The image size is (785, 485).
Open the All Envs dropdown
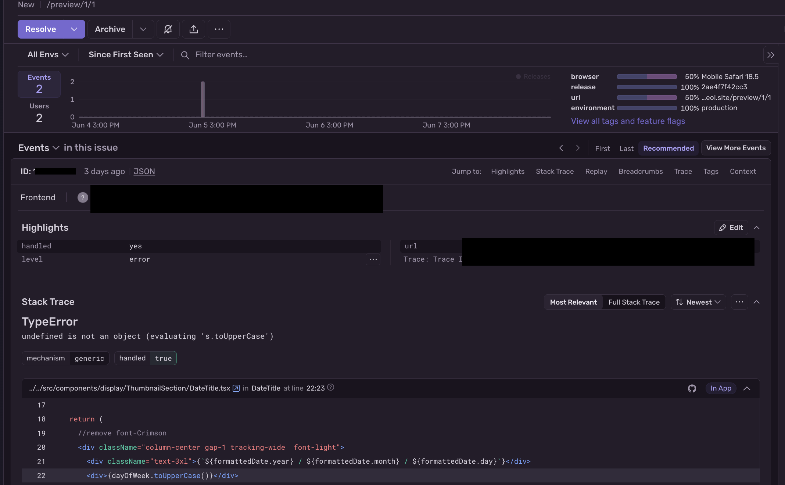click(48, 55)
